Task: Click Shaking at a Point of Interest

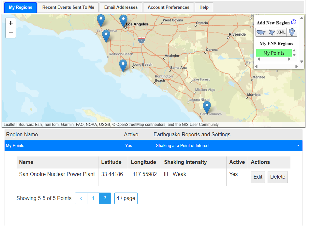Action: 183,146
